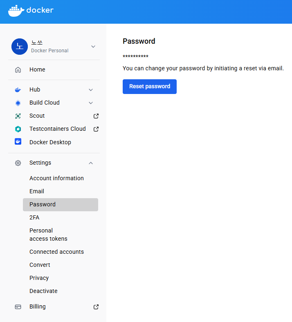This screenshot has height=322, width=292.
Task: Click the text 'You can change your password'
Action: 164,68
